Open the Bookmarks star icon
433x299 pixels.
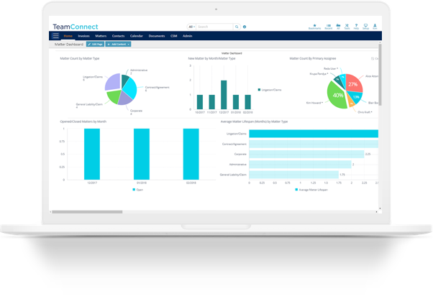314,27
